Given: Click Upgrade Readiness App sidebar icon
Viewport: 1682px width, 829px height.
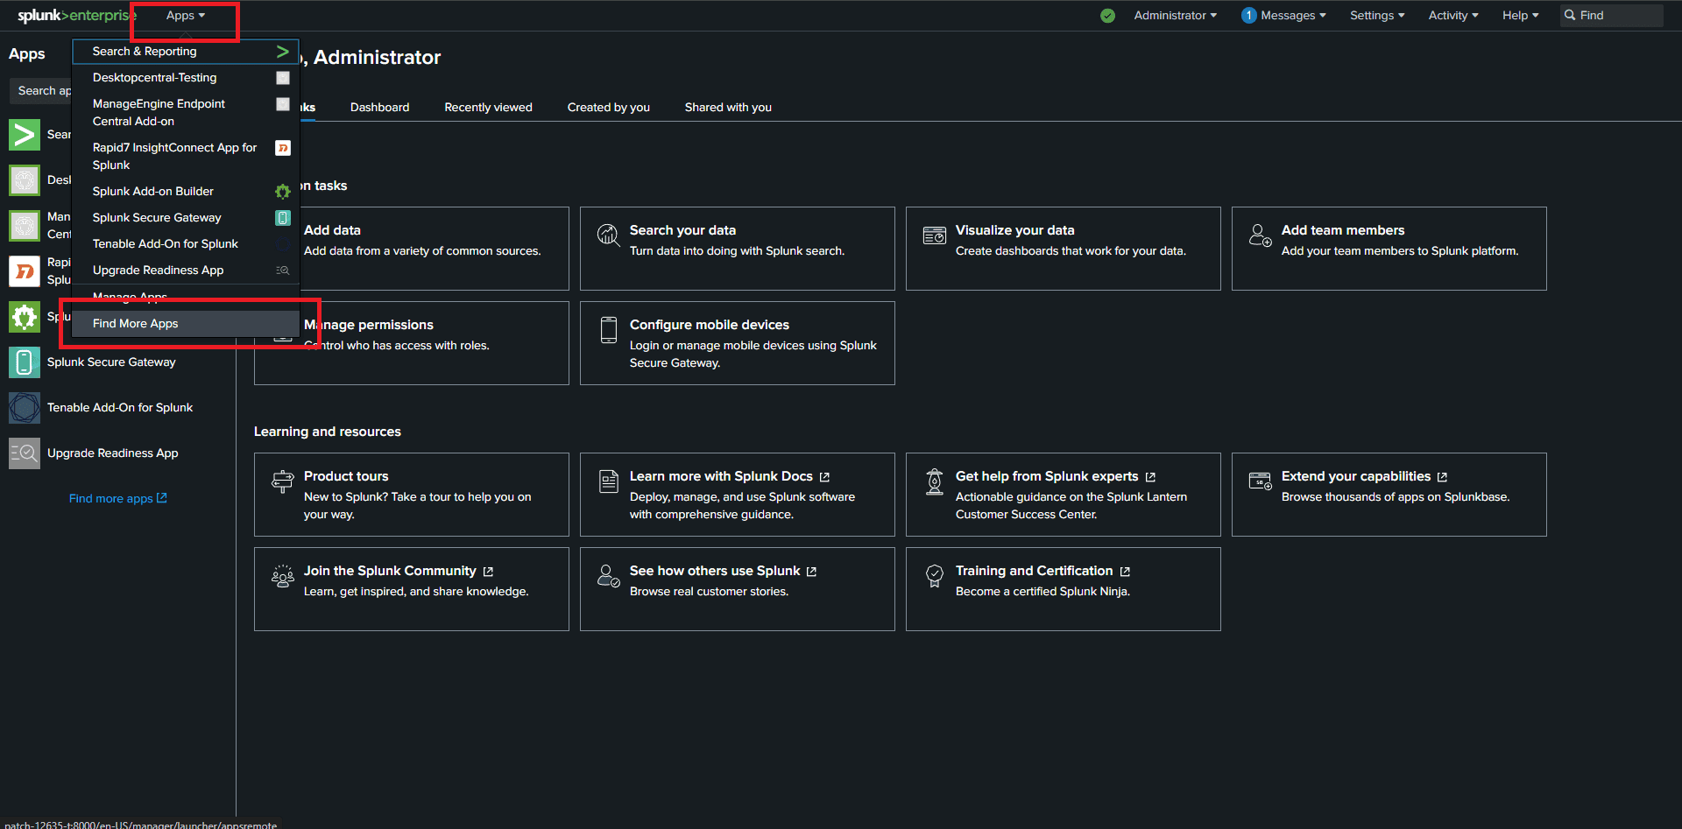Looking at the screenshot, I should [25, 453].
